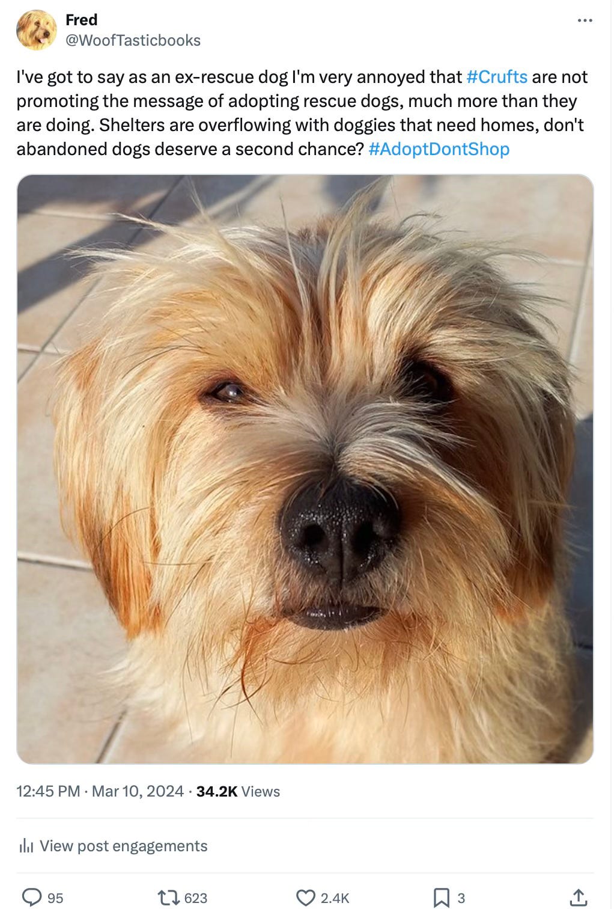
Task: Click the repost arrows icon
Action: coord(168,898)
